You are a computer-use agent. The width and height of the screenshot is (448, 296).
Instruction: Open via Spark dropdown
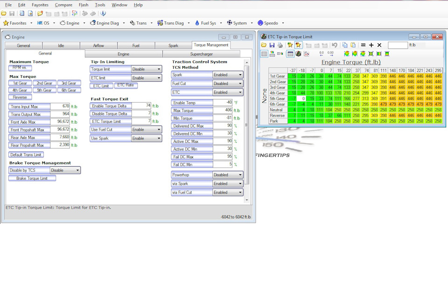point(228,183)
